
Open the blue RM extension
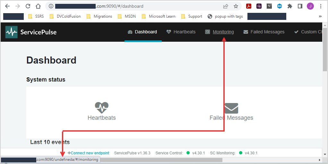[x=280, y=6]
